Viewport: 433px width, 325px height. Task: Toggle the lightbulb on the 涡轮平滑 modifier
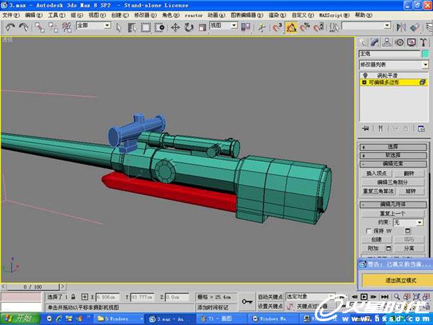(x=365, y=75)
